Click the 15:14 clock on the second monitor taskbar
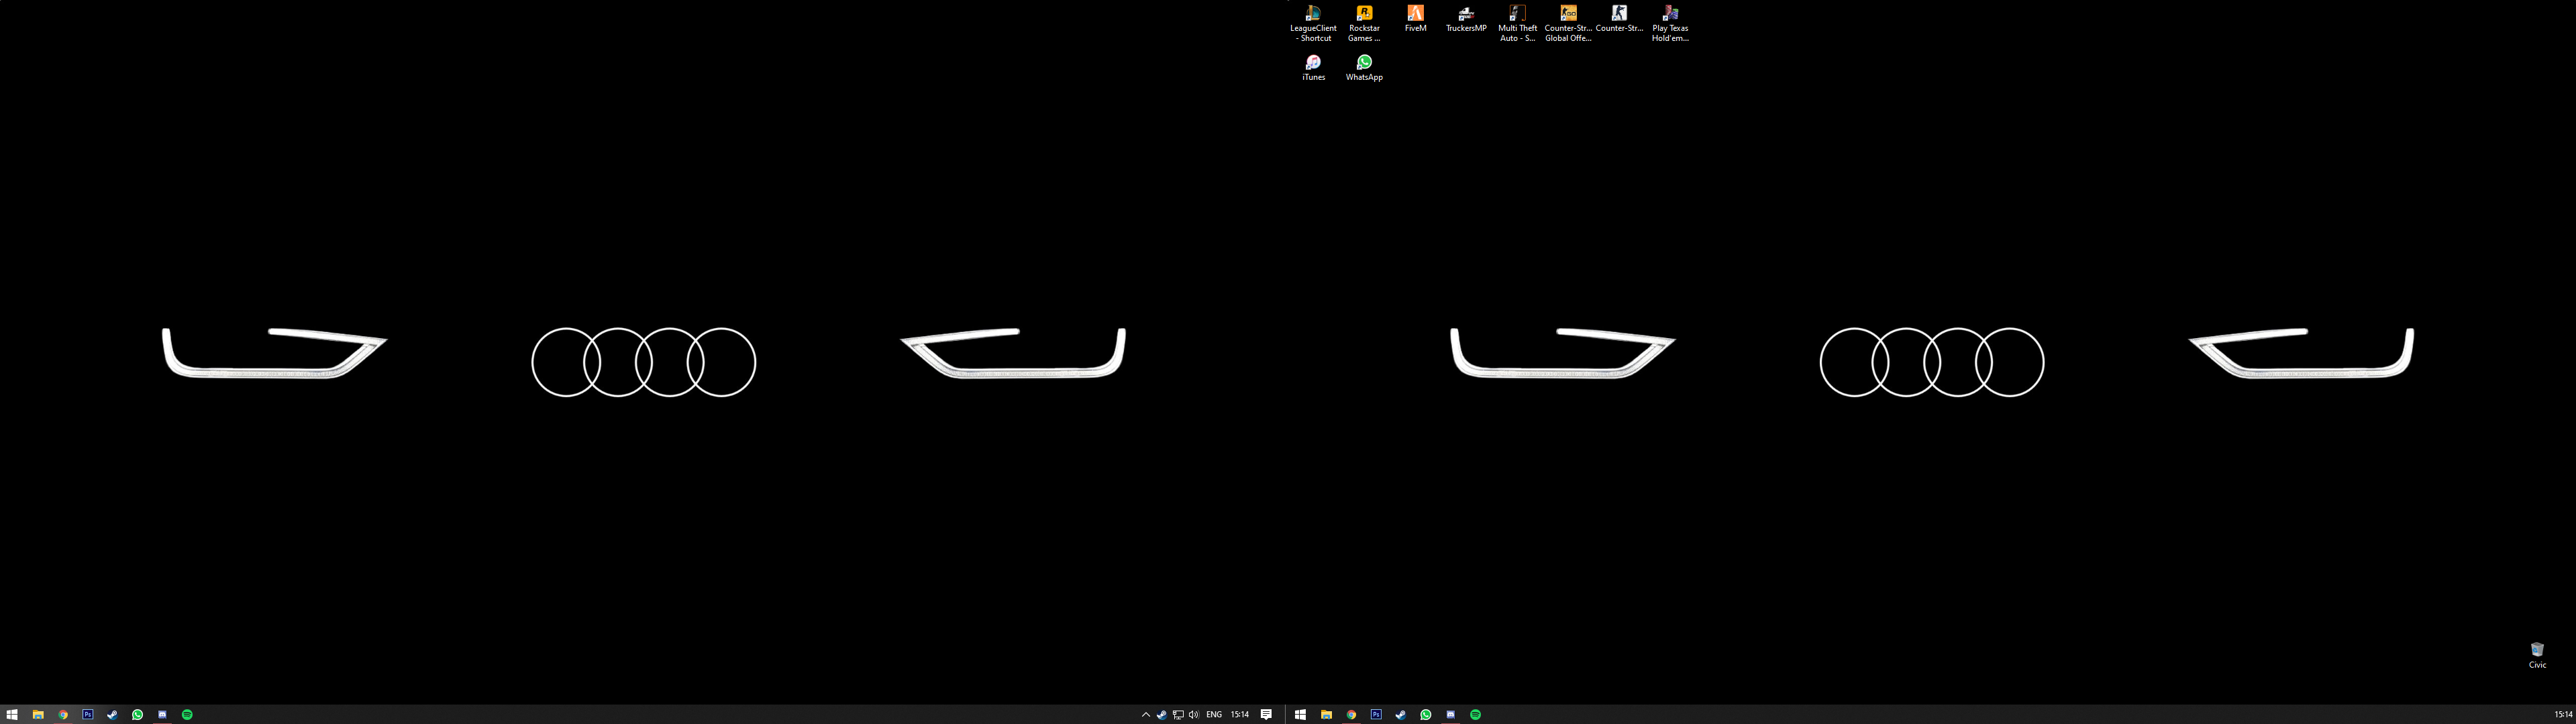 pyautogui.click(x=2563, y=714)
